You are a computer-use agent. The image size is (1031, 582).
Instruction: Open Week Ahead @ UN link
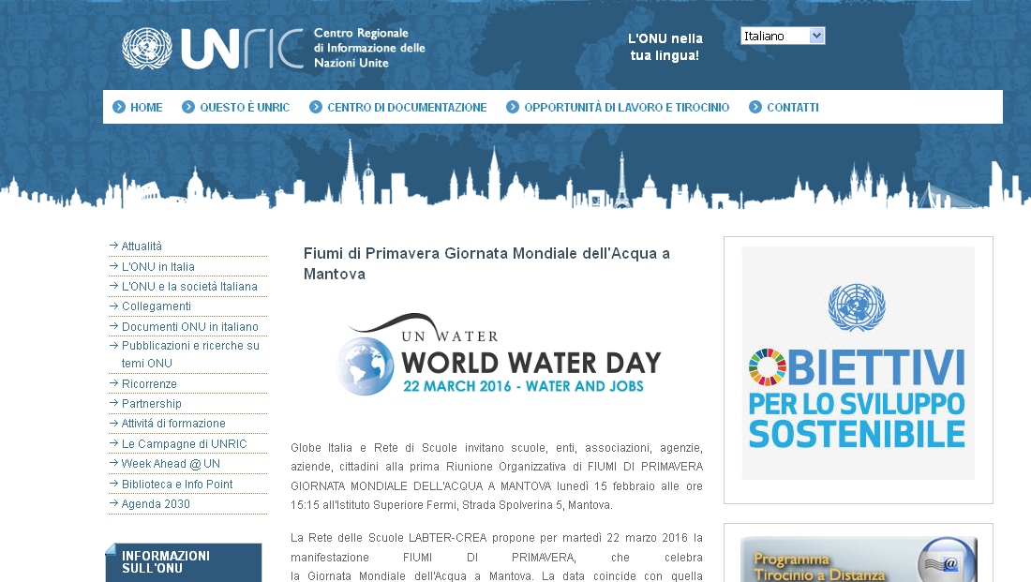click(171, 464)
